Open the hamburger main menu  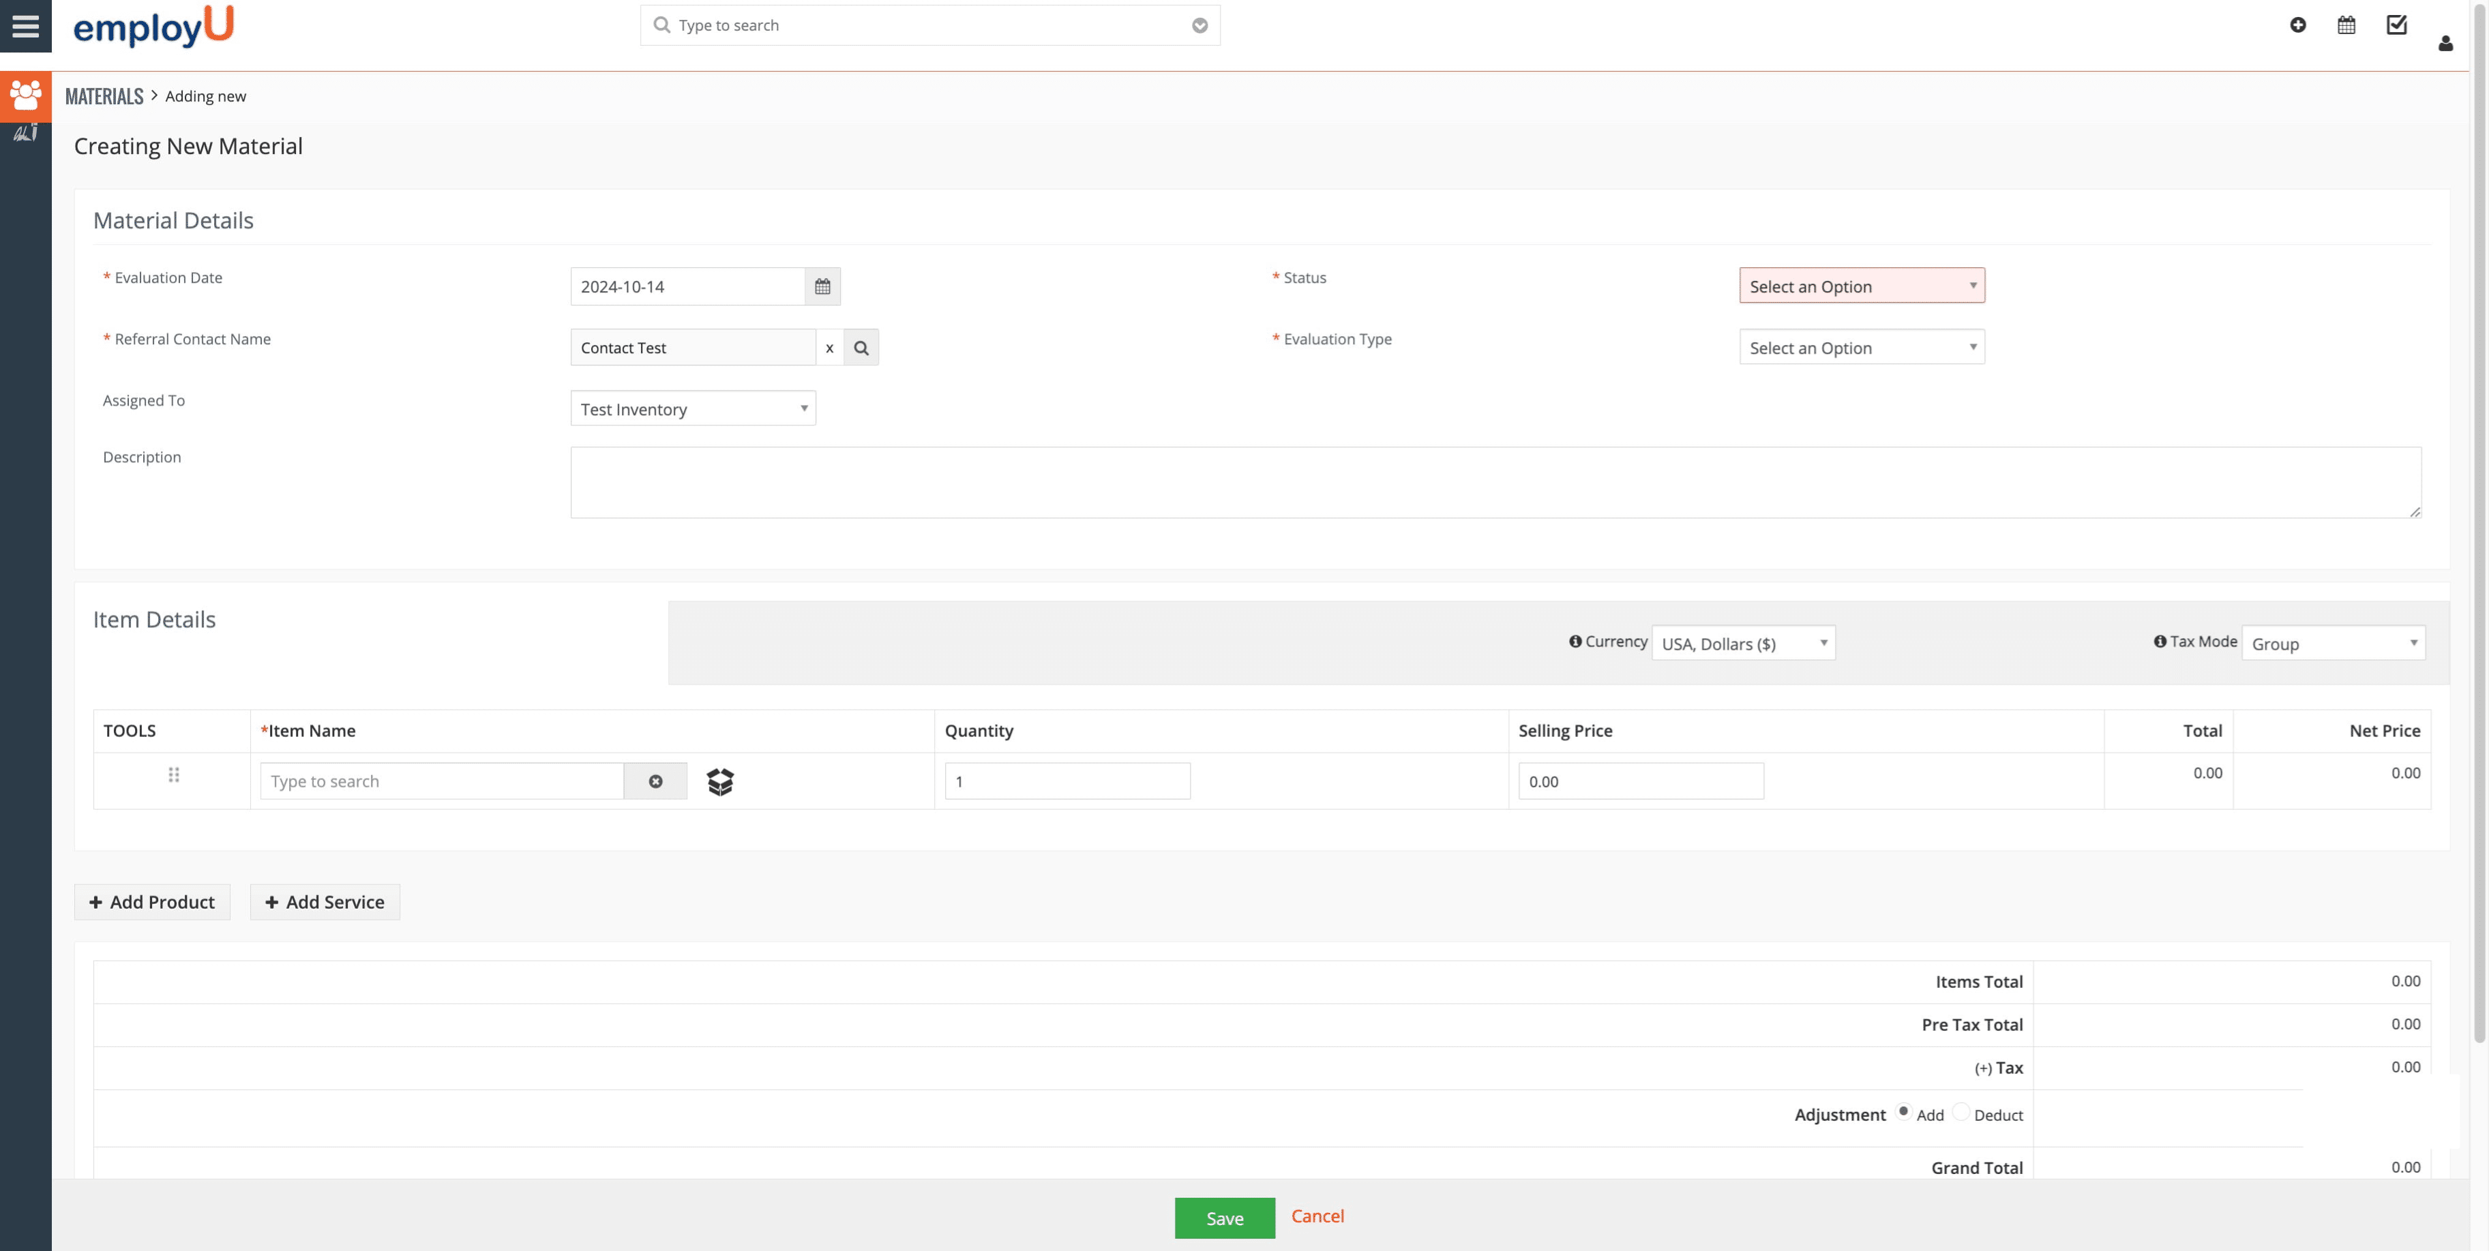25,25
